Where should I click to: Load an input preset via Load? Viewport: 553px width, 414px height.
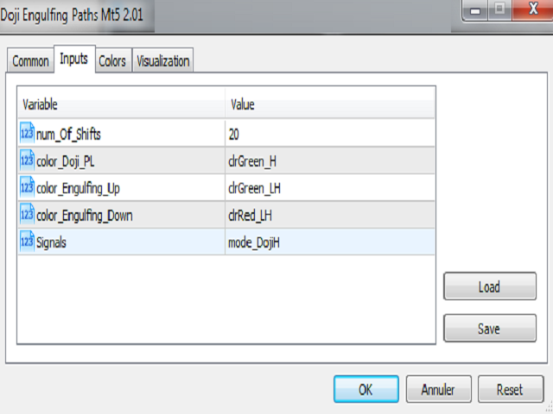[490, 286]
